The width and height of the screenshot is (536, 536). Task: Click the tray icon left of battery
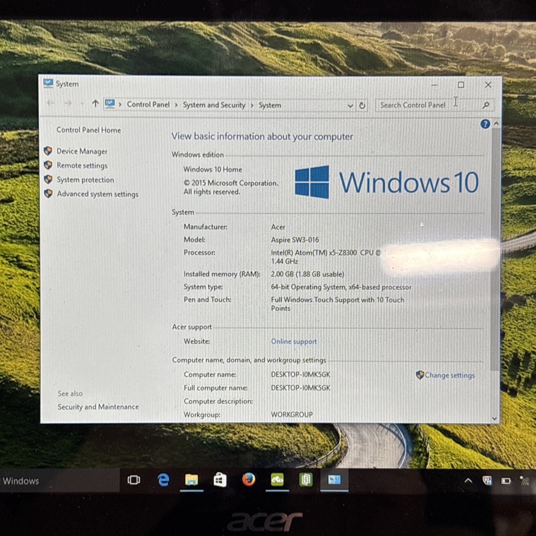487,481
